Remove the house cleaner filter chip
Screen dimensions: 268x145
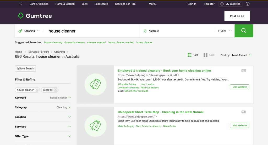click(37, 90)
